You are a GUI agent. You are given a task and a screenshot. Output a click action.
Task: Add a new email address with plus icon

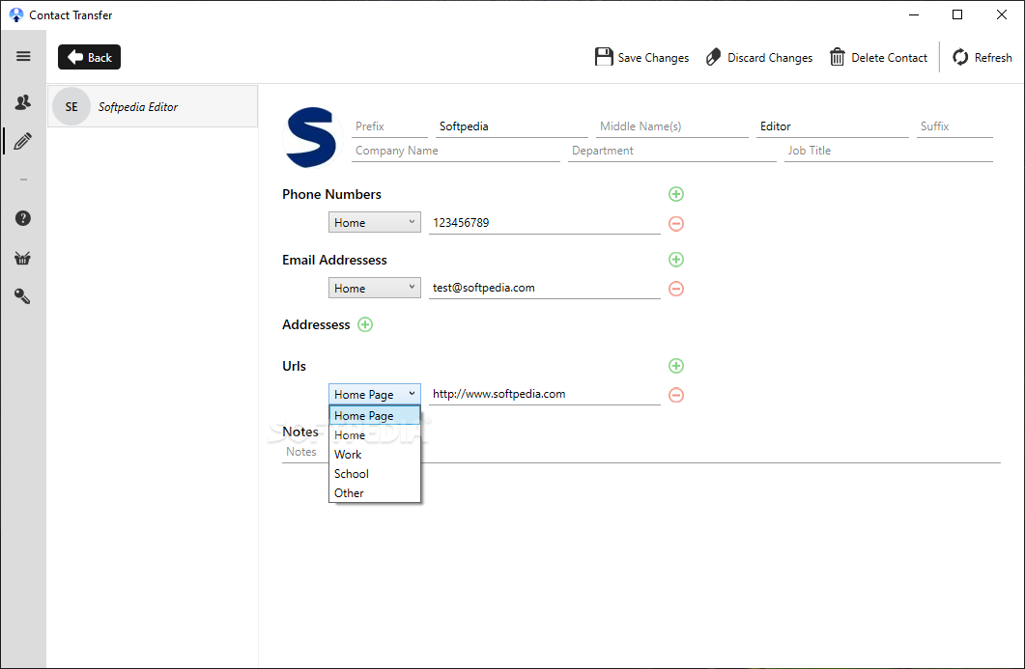[676, 260]
